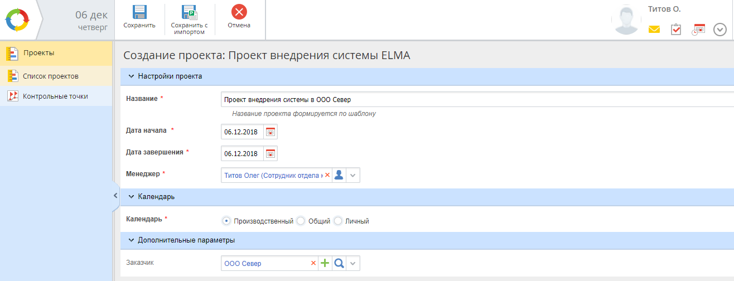
Task: Open the date picker for Дата начала
Action: coord(271,132)
